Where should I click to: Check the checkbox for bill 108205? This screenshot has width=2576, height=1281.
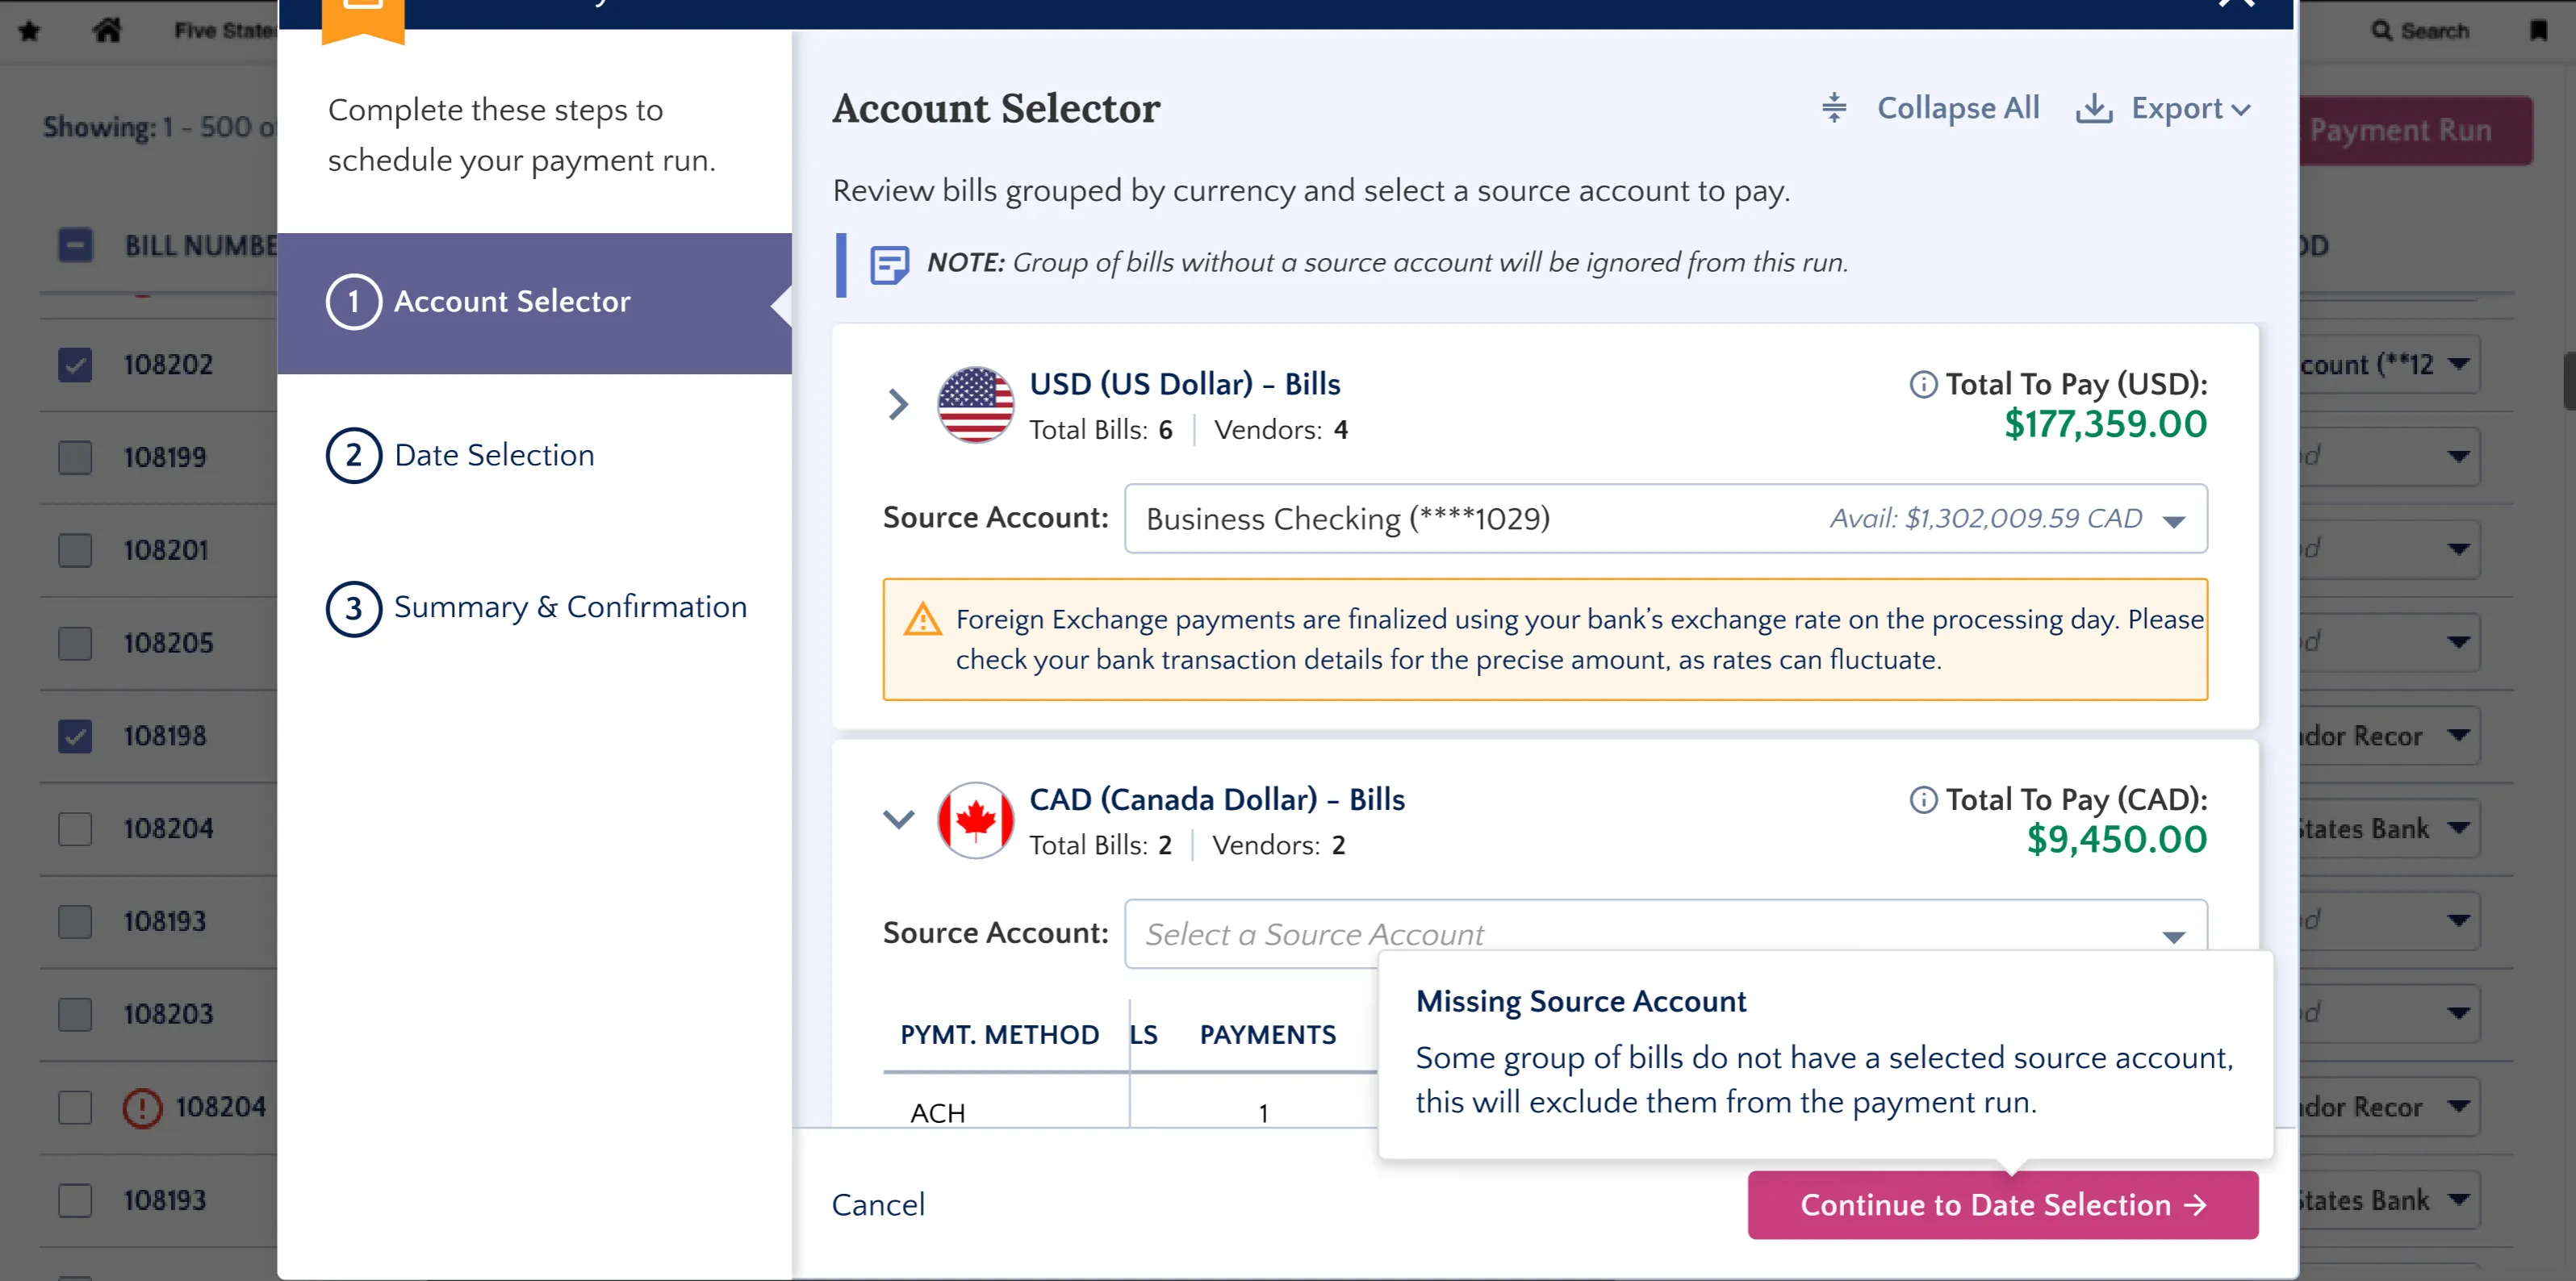coord(75,644)
